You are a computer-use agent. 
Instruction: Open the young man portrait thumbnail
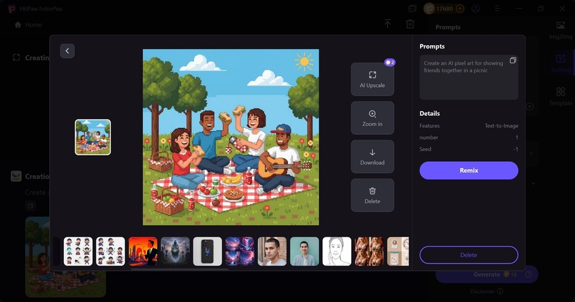pos(272,251)
